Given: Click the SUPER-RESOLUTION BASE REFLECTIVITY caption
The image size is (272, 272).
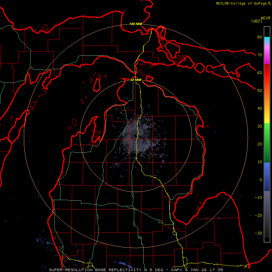Looking at the screenshot, I should 96,270.
